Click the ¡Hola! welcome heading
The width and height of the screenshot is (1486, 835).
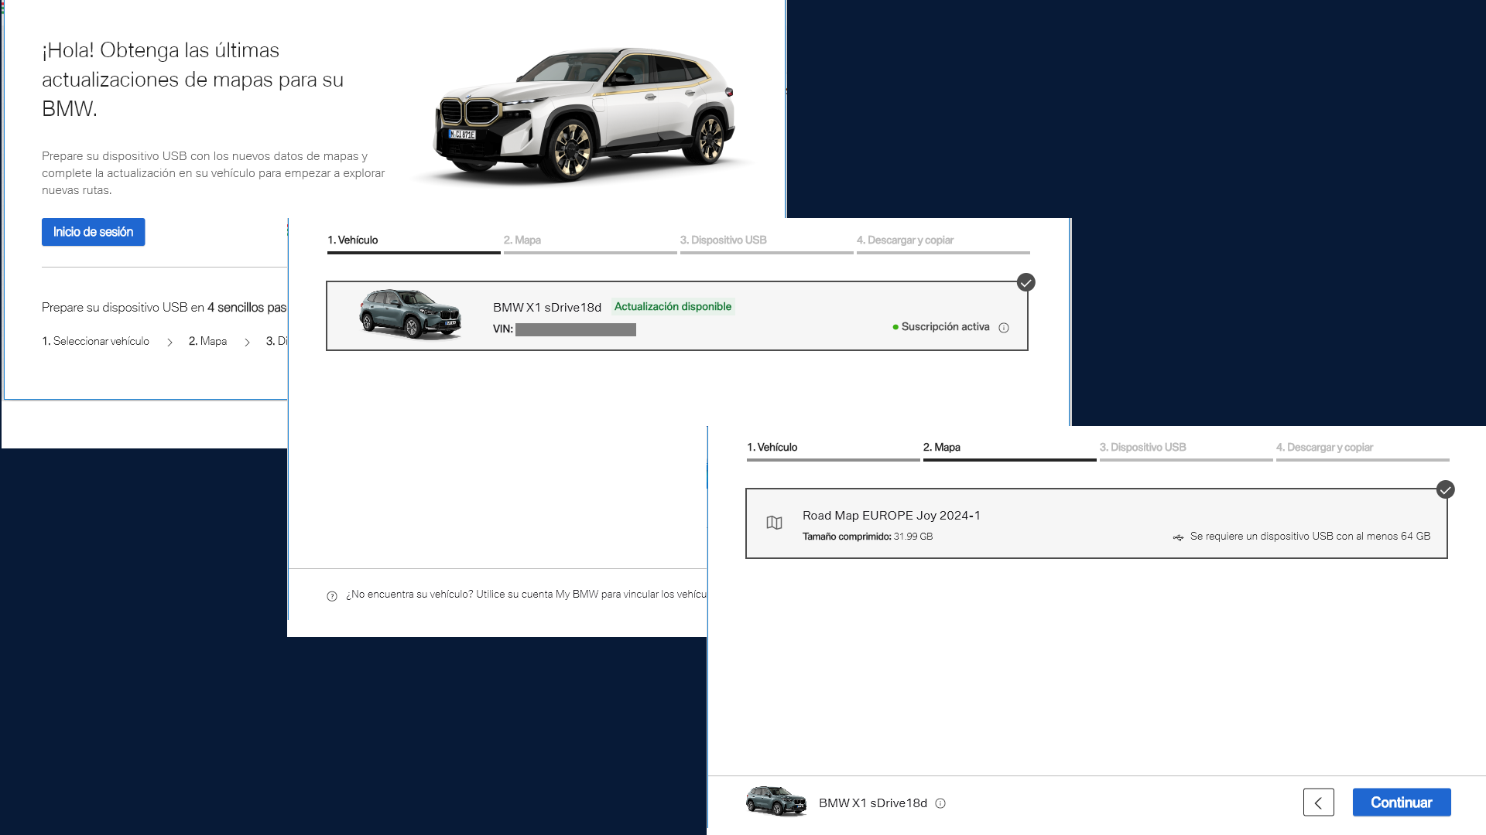pyautogui.click(x=193, y=80)
